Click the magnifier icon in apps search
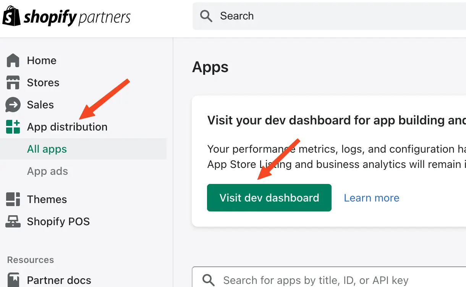This screenshot has height=287, width=466. click(x=209, y=281)
